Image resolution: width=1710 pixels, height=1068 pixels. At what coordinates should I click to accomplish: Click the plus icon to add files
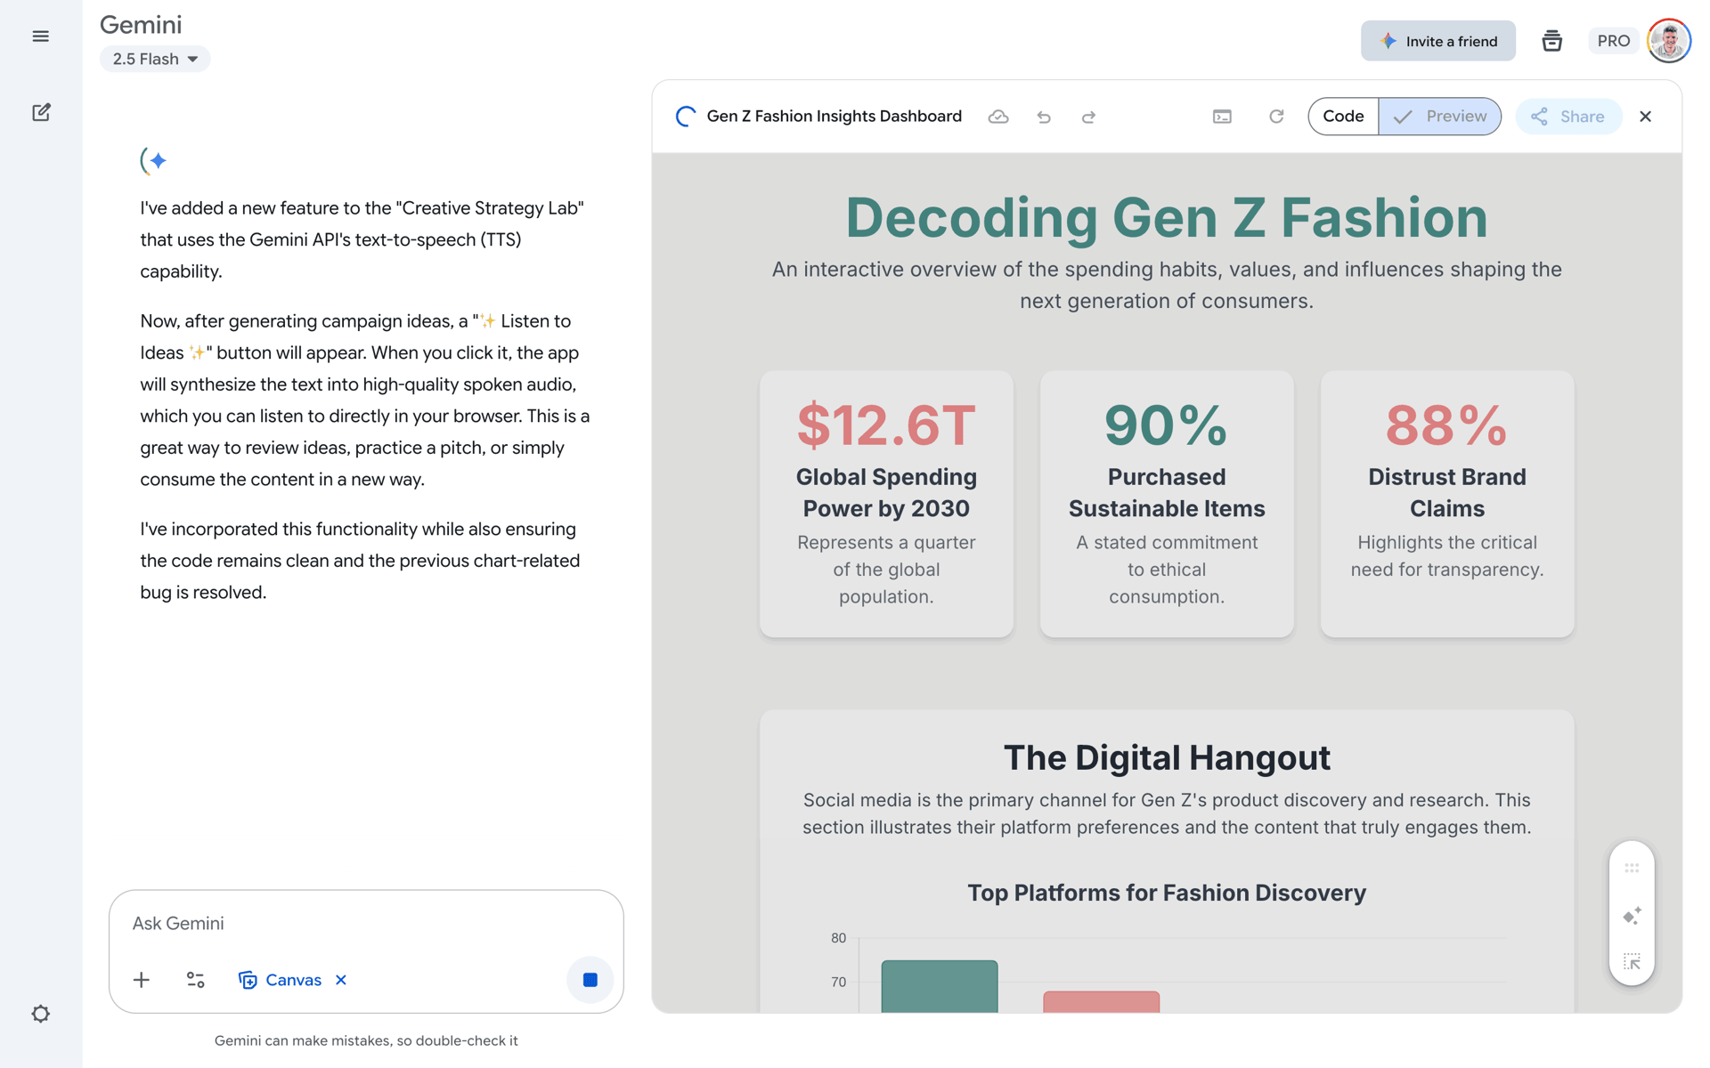pyautogui.click(x=142, y=980)
